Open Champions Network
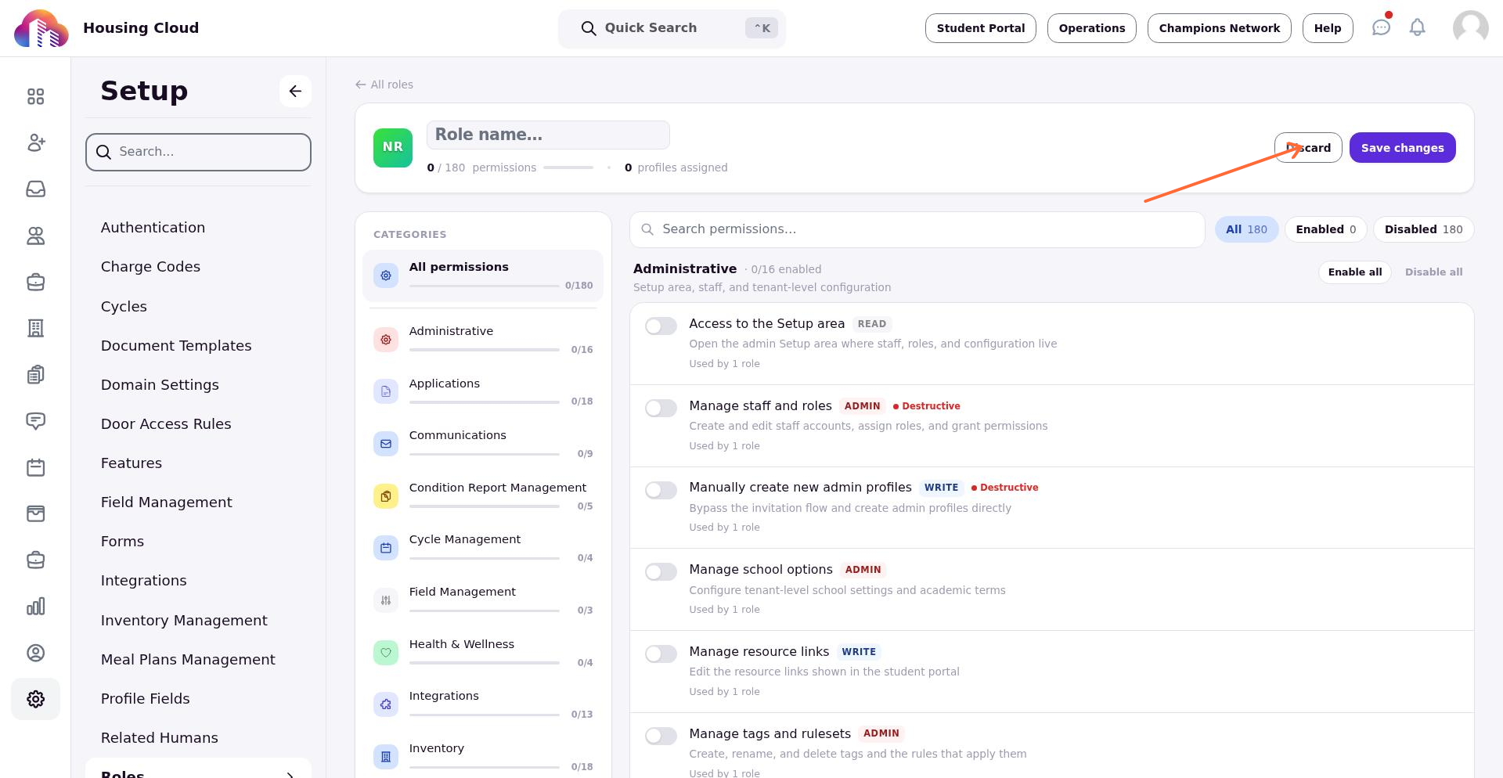The width and height of the screenshot is (1503, 778). coord(1219,28)
